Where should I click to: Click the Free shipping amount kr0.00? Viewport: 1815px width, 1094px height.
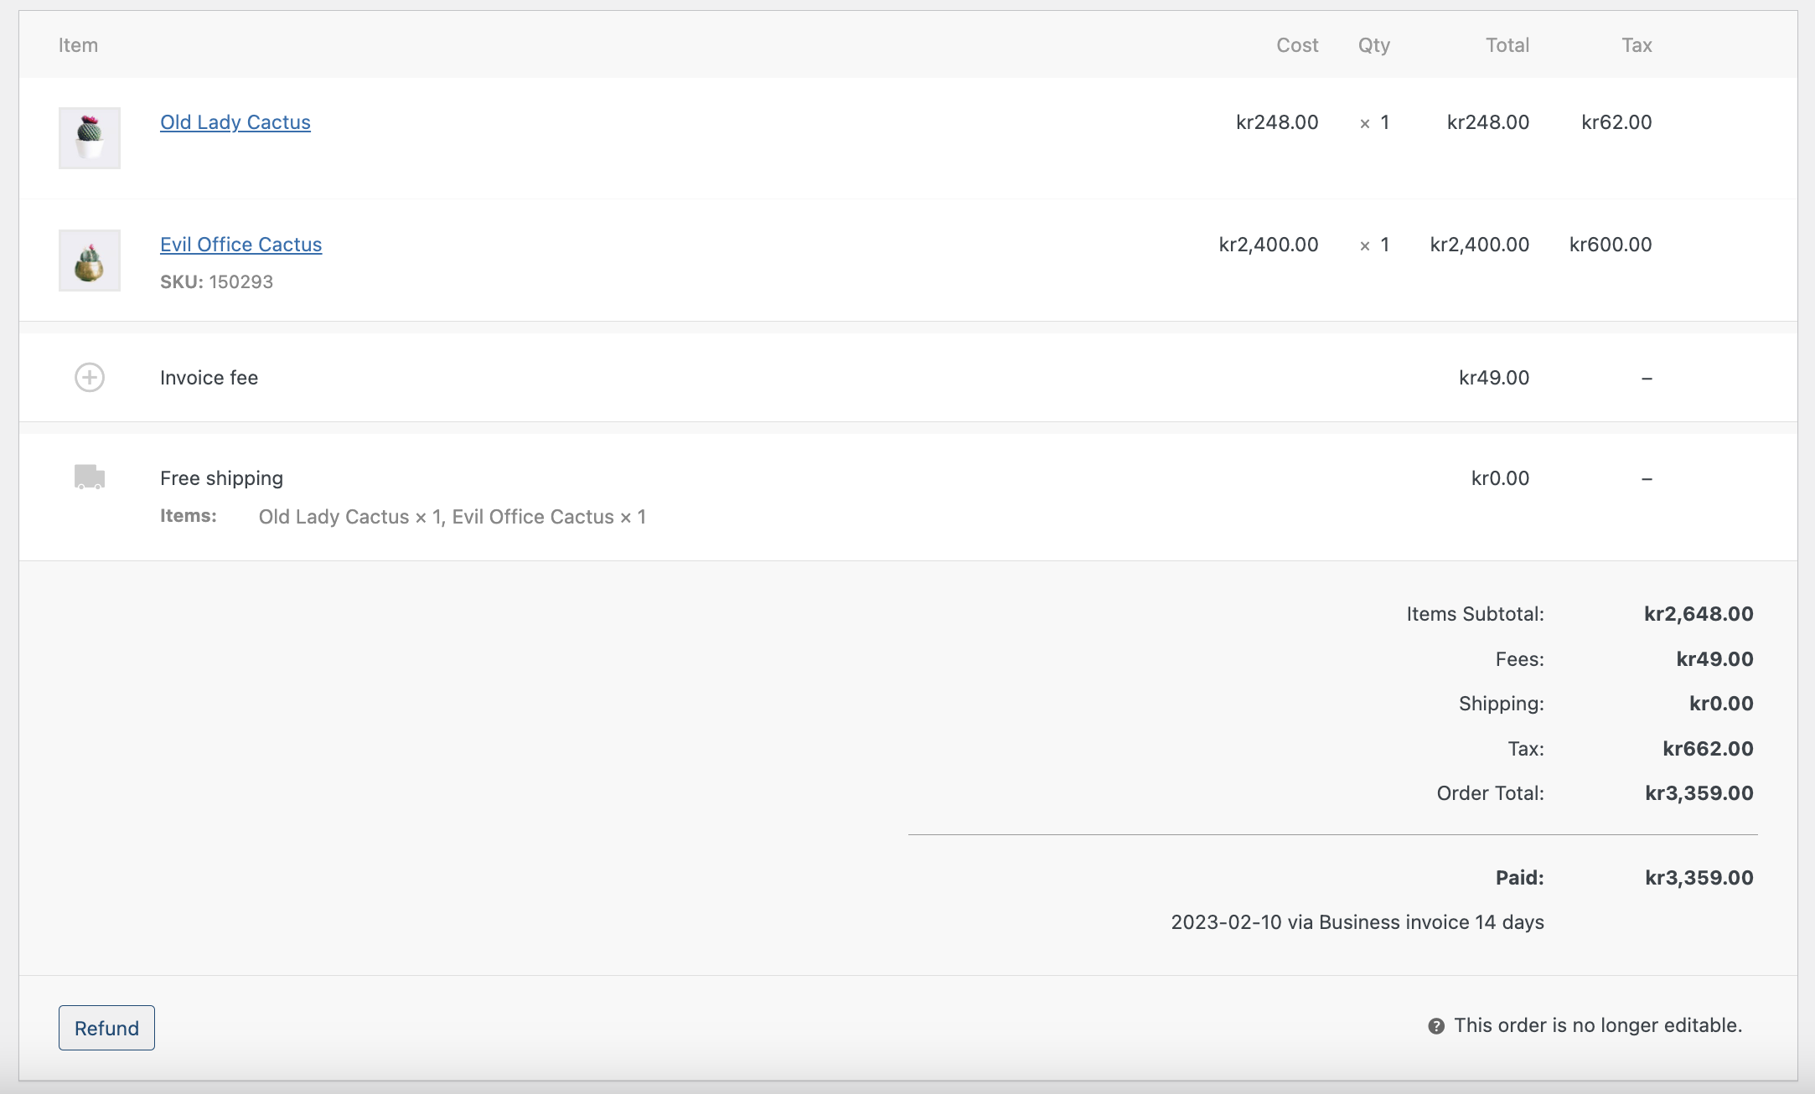[x=1500, y=478]
